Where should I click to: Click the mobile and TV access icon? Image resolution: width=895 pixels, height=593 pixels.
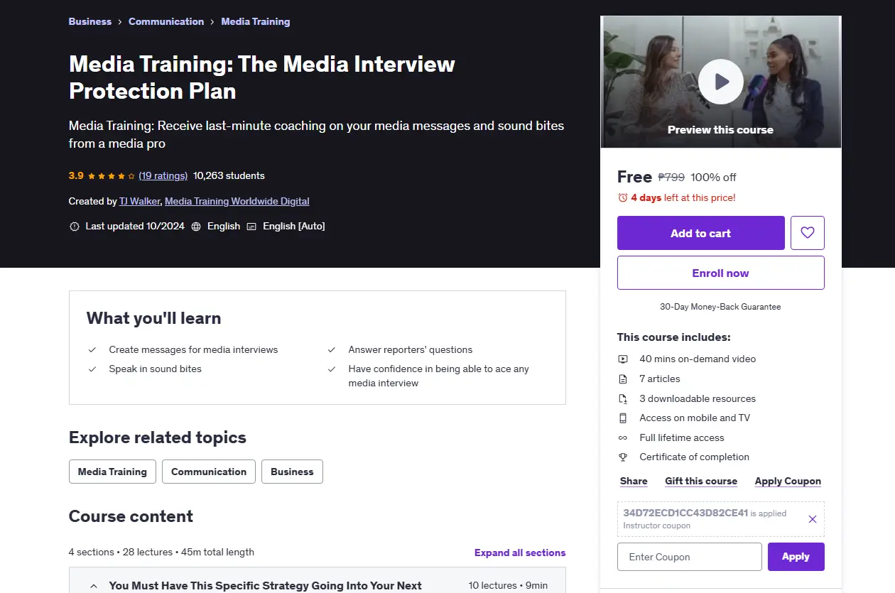point(623,418)
